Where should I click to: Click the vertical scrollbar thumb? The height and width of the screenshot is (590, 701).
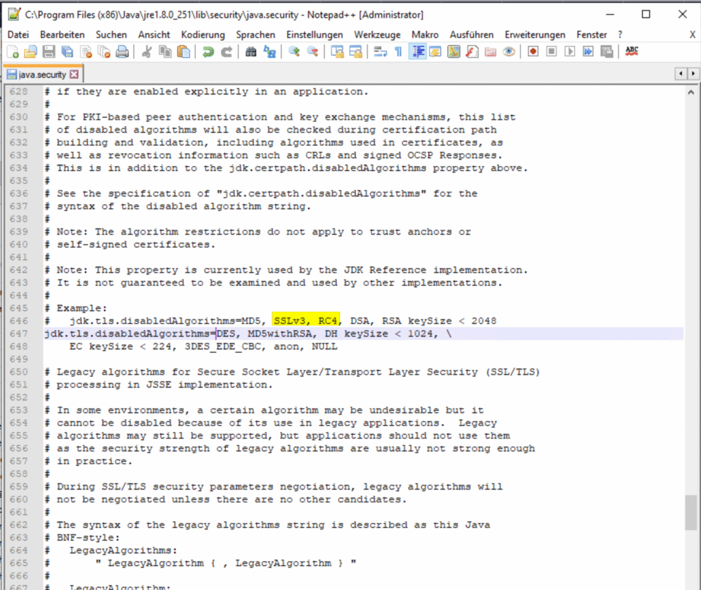pos(693,512)
